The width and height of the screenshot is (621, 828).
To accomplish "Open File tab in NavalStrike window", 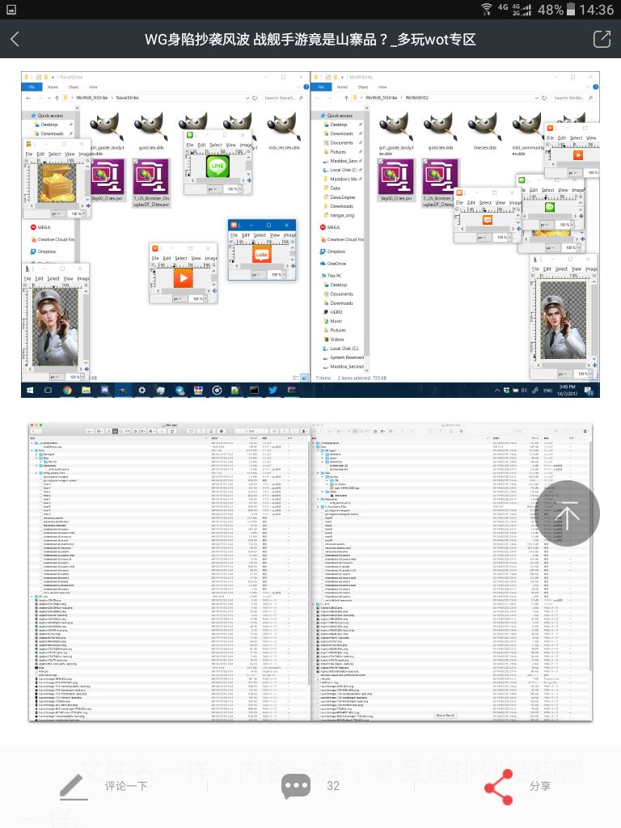I will 32,87.
